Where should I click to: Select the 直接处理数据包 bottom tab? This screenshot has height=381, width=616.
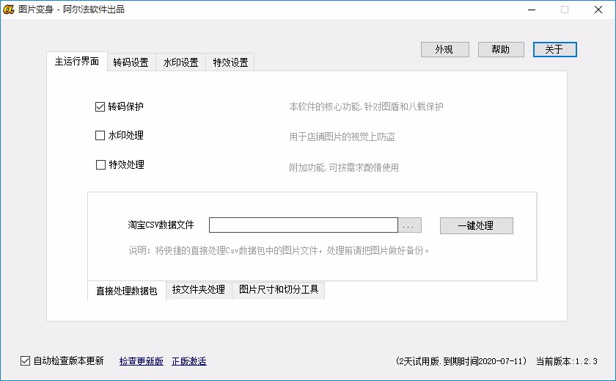(126, 291)
